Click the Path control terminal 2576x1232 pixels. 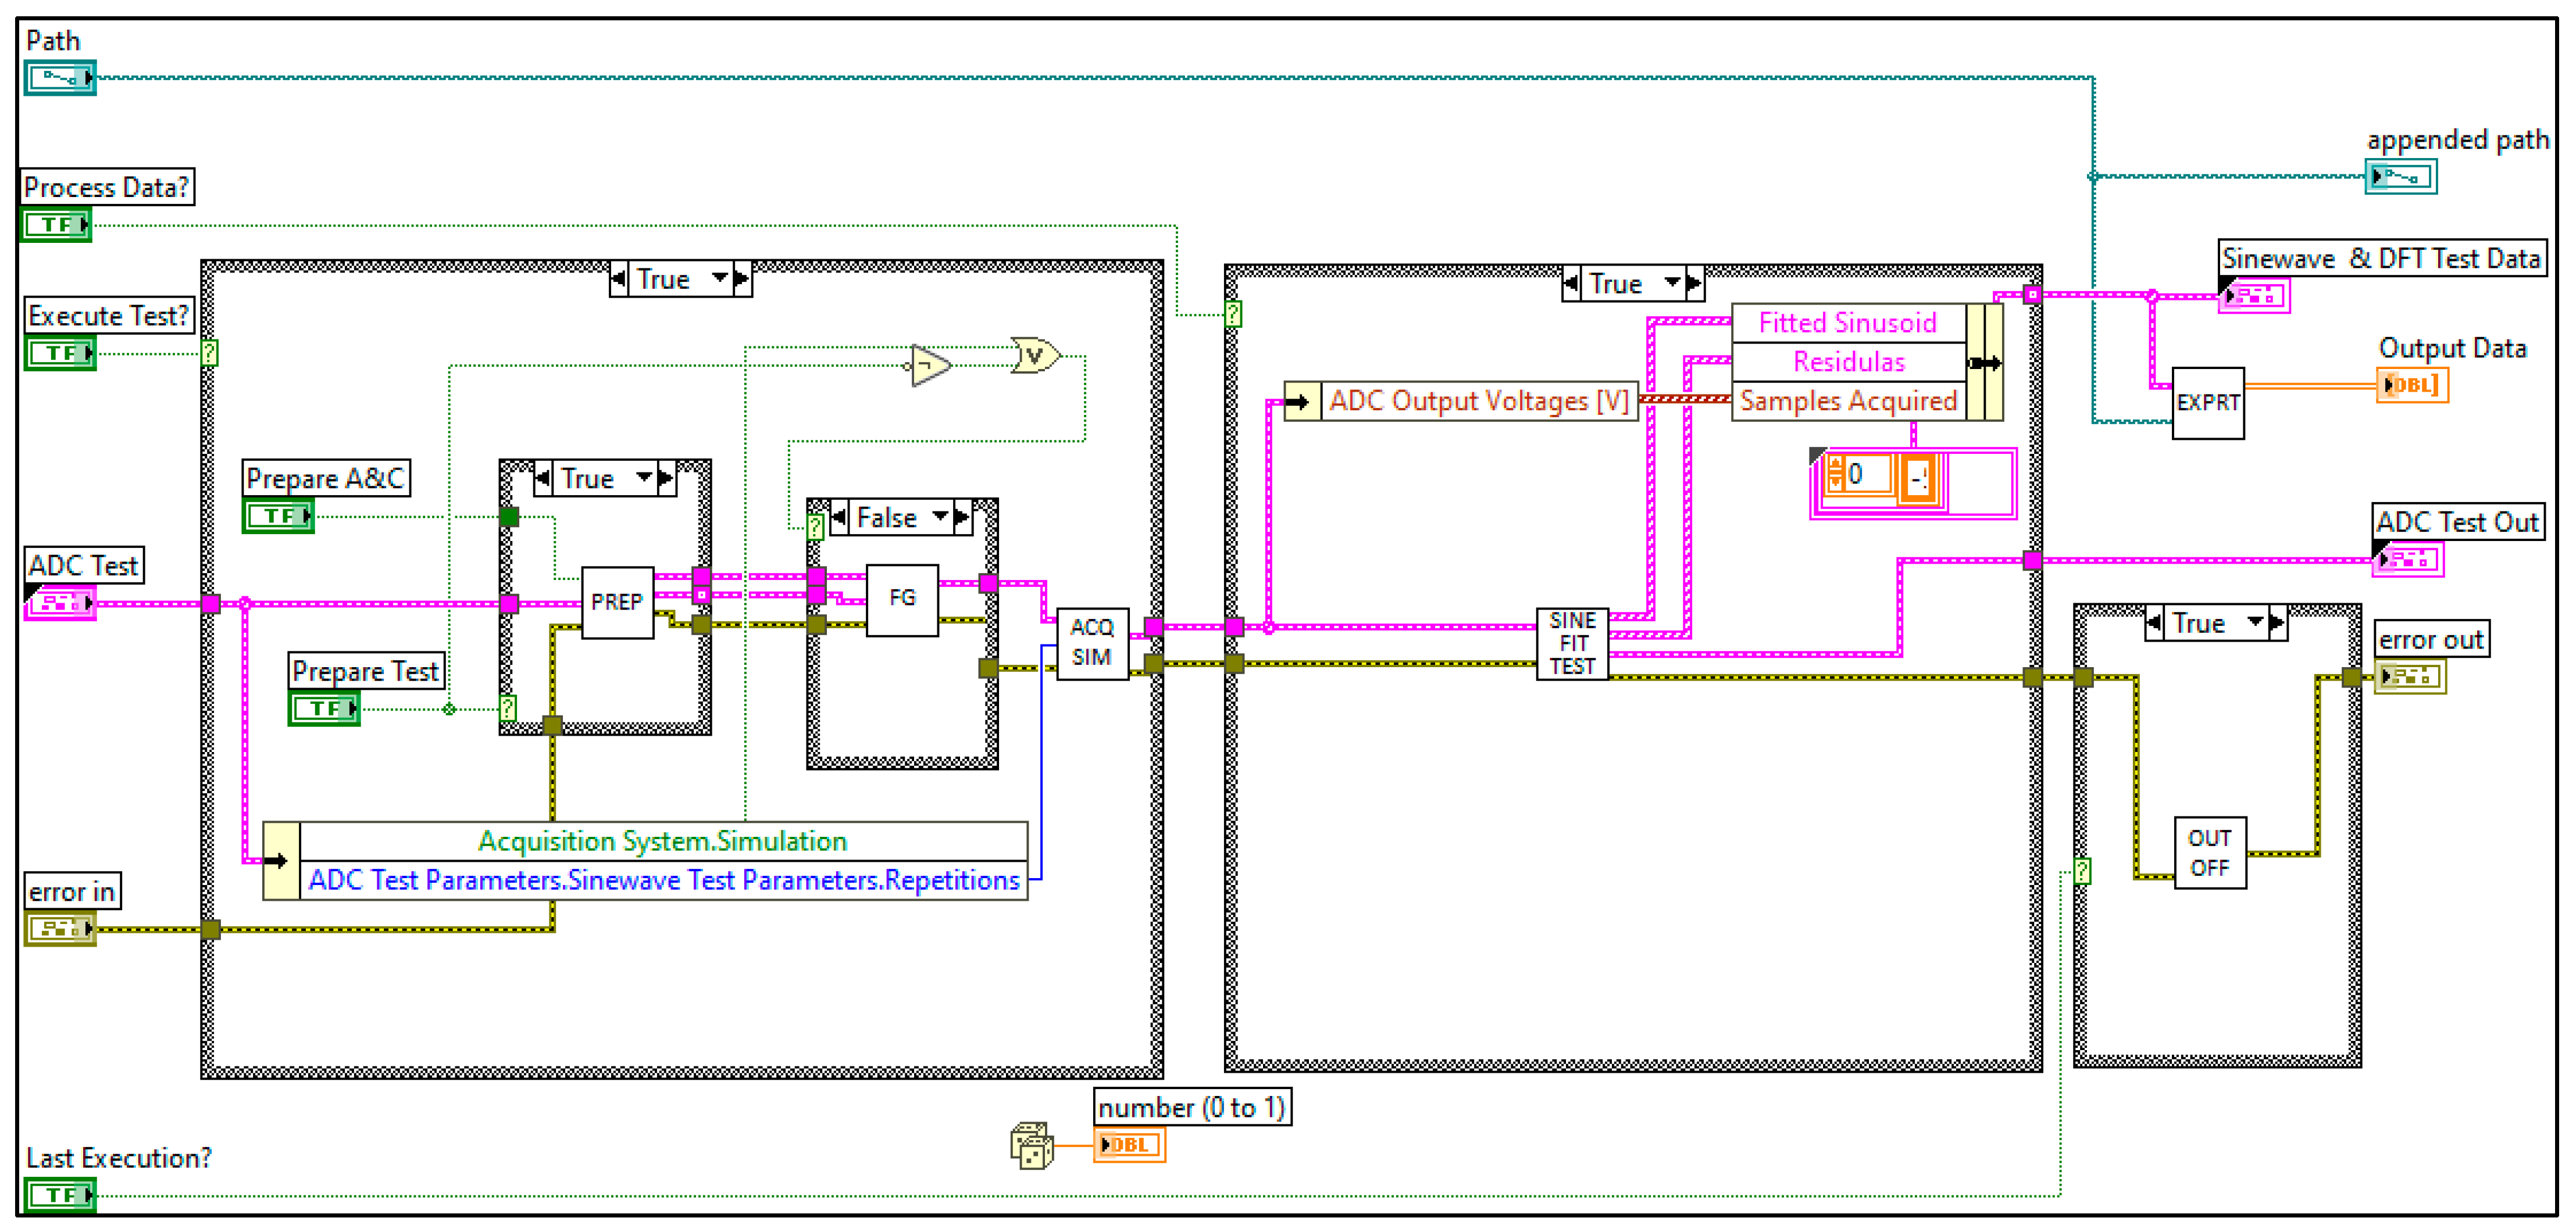coord(60,78)
